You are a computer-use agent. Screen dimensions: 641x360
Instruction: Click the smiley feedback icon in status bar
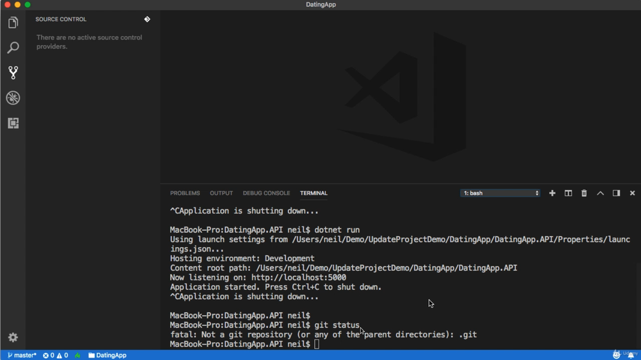pos(616,355)
